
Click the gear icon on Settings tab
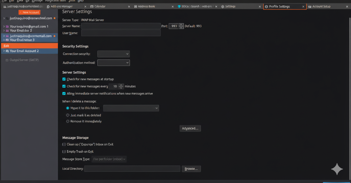222,6
